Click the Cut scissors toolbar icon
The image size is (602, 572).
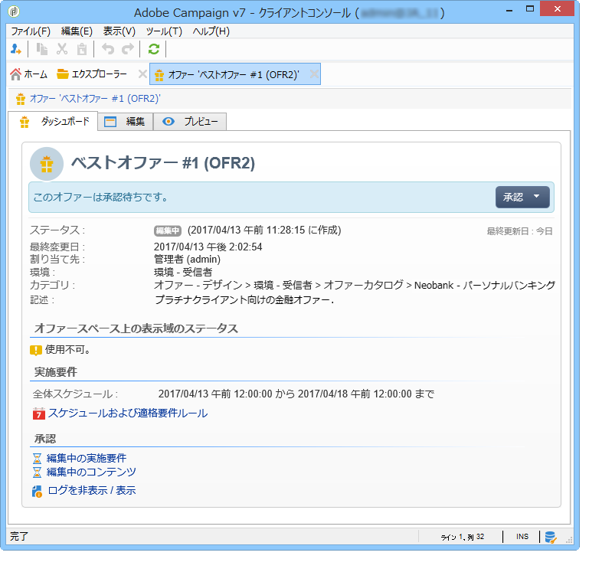[62, 49]
